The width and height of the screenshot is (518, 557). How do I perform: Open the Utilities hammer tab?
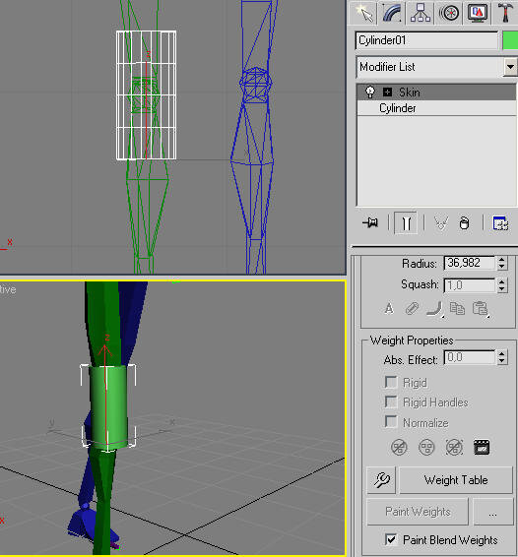505,13
